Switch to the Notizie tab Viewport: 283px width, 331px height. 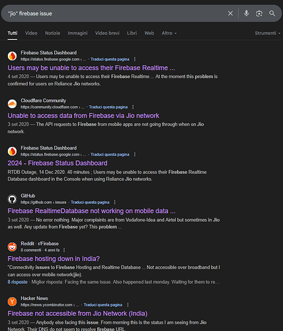click(x=52, y=33)
